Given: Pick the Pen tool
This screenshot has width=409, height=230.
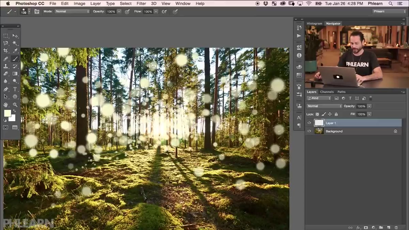Looking at the screenshot, I should [6, 89].
